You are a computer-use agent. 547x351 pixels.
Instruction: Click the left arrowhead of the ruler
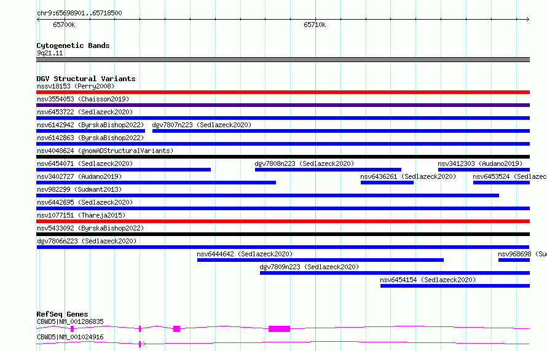pyautogui.click(x=38, y=19)
